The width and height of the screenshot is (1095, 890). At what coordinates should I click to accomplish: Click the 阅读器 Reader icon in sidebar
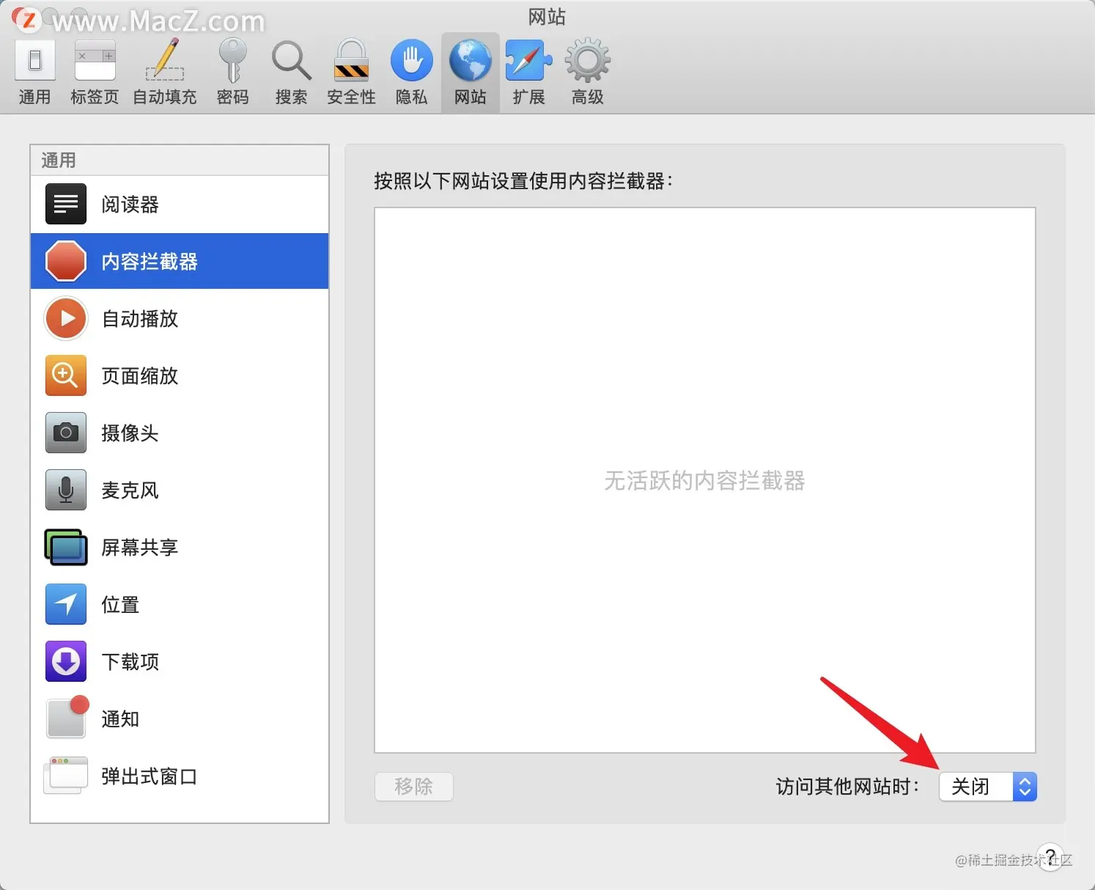[66, 204]
